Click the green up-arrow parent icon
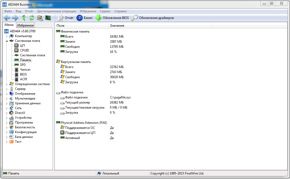Image resolution: width=290 pixels, height=179 pixels. [x=24, y=18]
